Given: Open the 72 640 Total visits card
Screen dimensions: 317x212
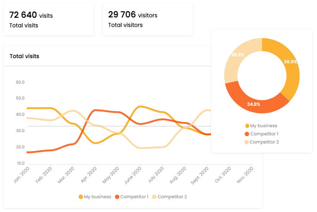Looking at the screenshot, I should [49, 19].
